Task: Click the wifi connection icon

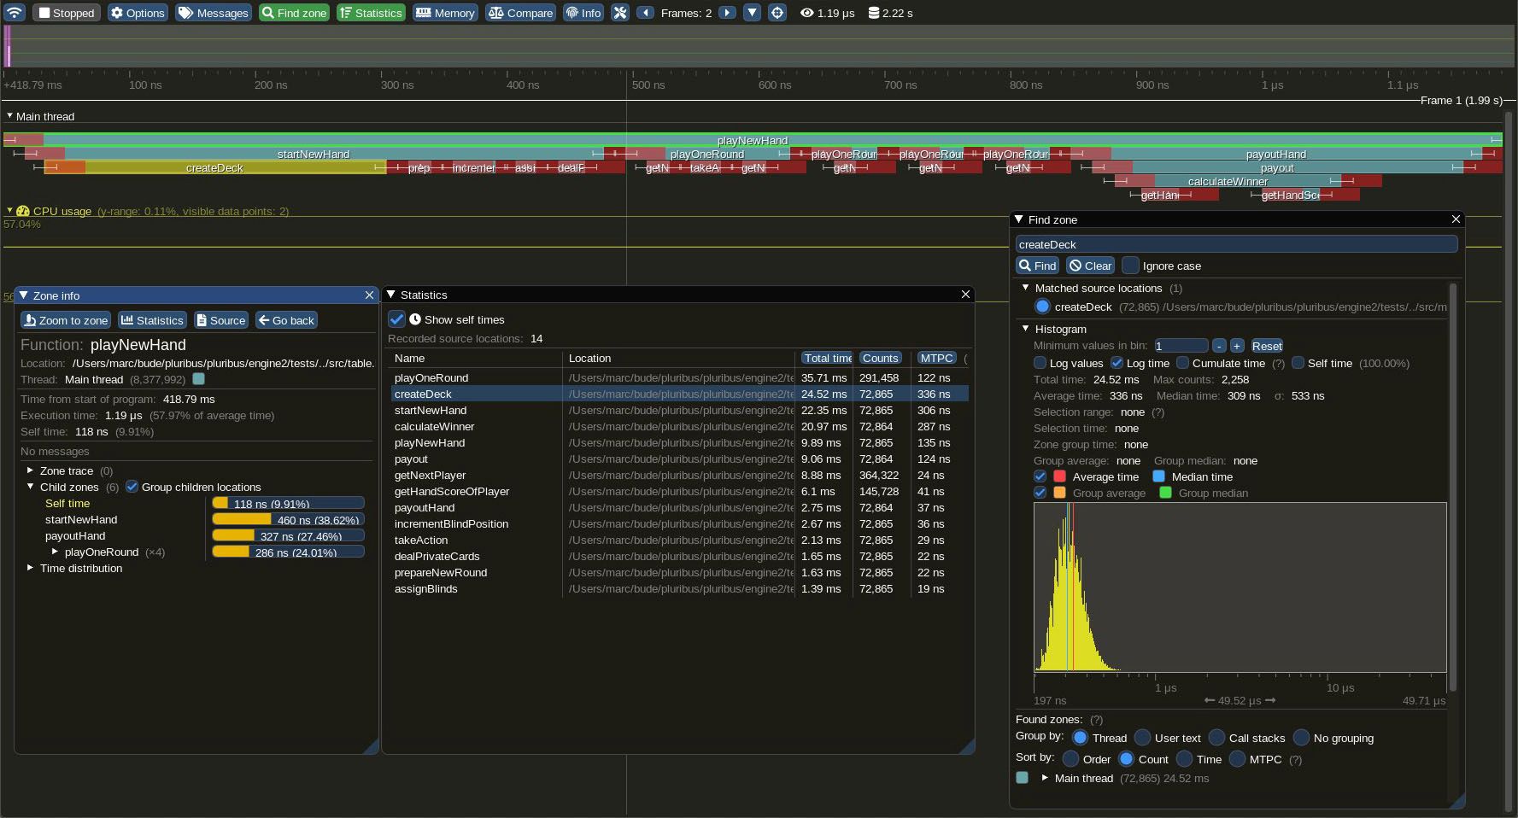Action: 15,13
